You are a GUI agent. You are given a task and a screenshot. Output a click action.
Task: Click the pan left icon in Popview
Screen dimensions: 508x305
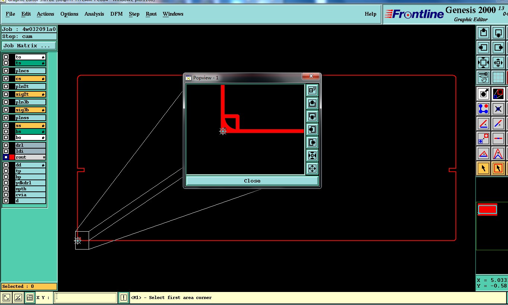[312, 129]
